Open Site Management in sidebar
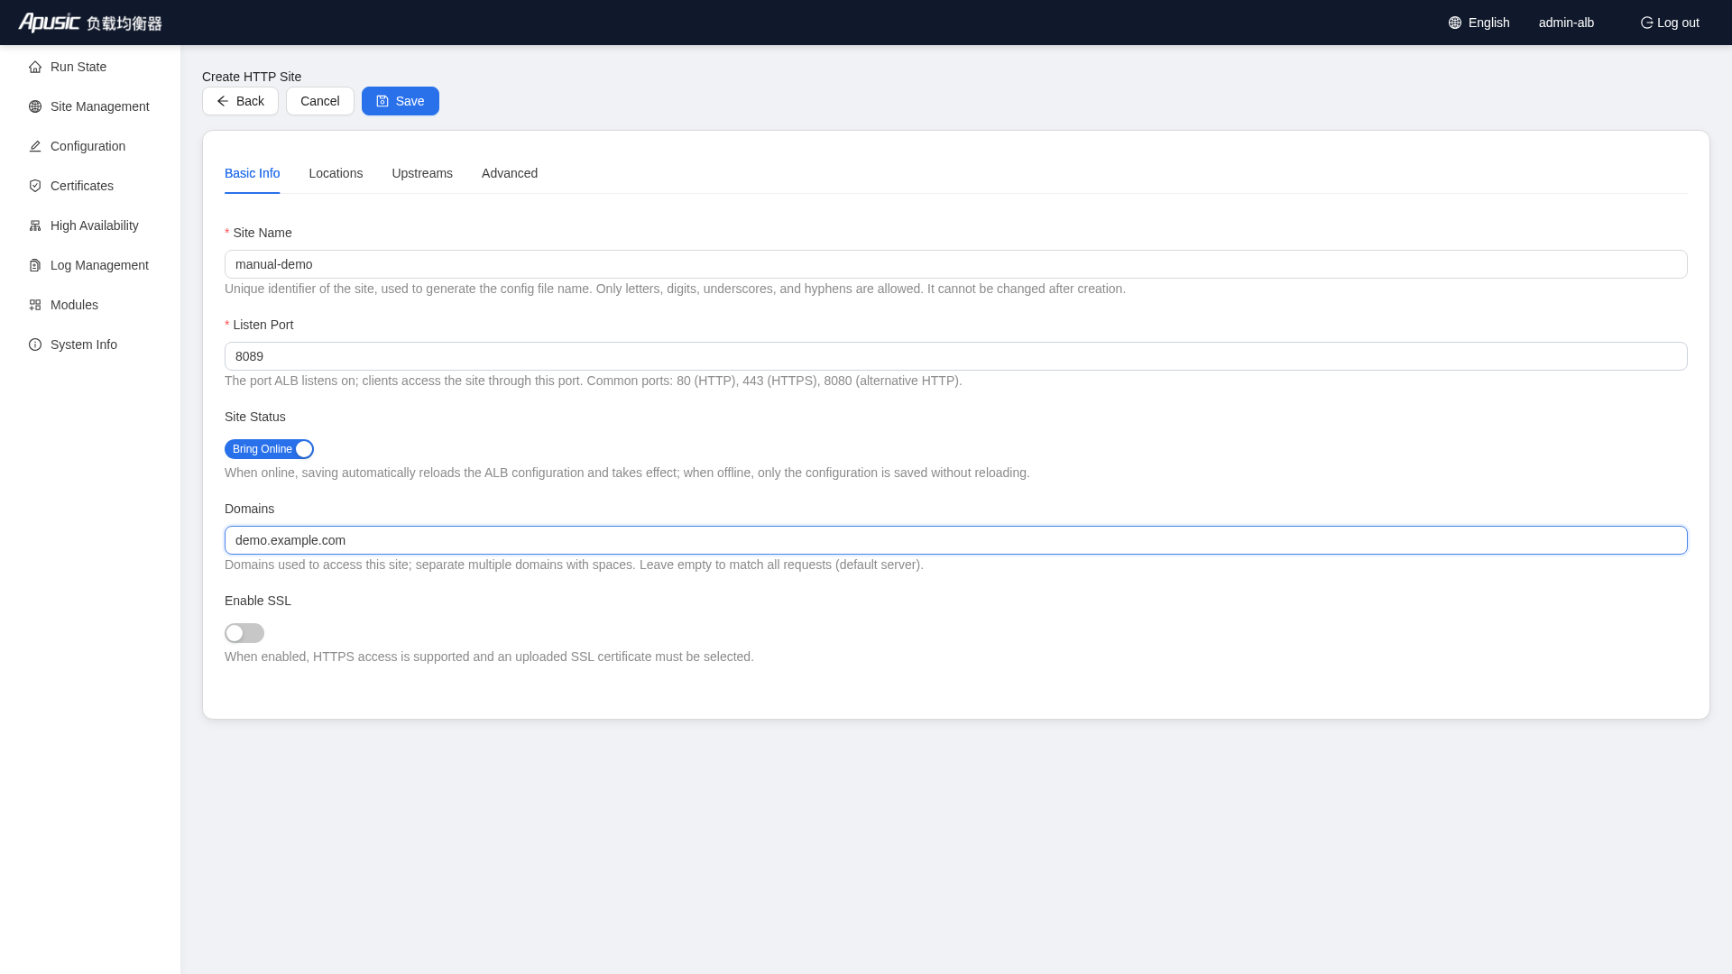 point(90,106)
